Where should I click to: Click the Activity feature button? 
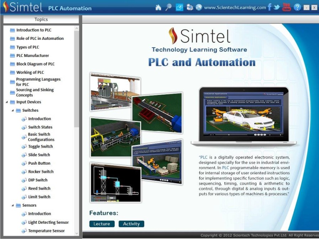[x=131, y=224]
